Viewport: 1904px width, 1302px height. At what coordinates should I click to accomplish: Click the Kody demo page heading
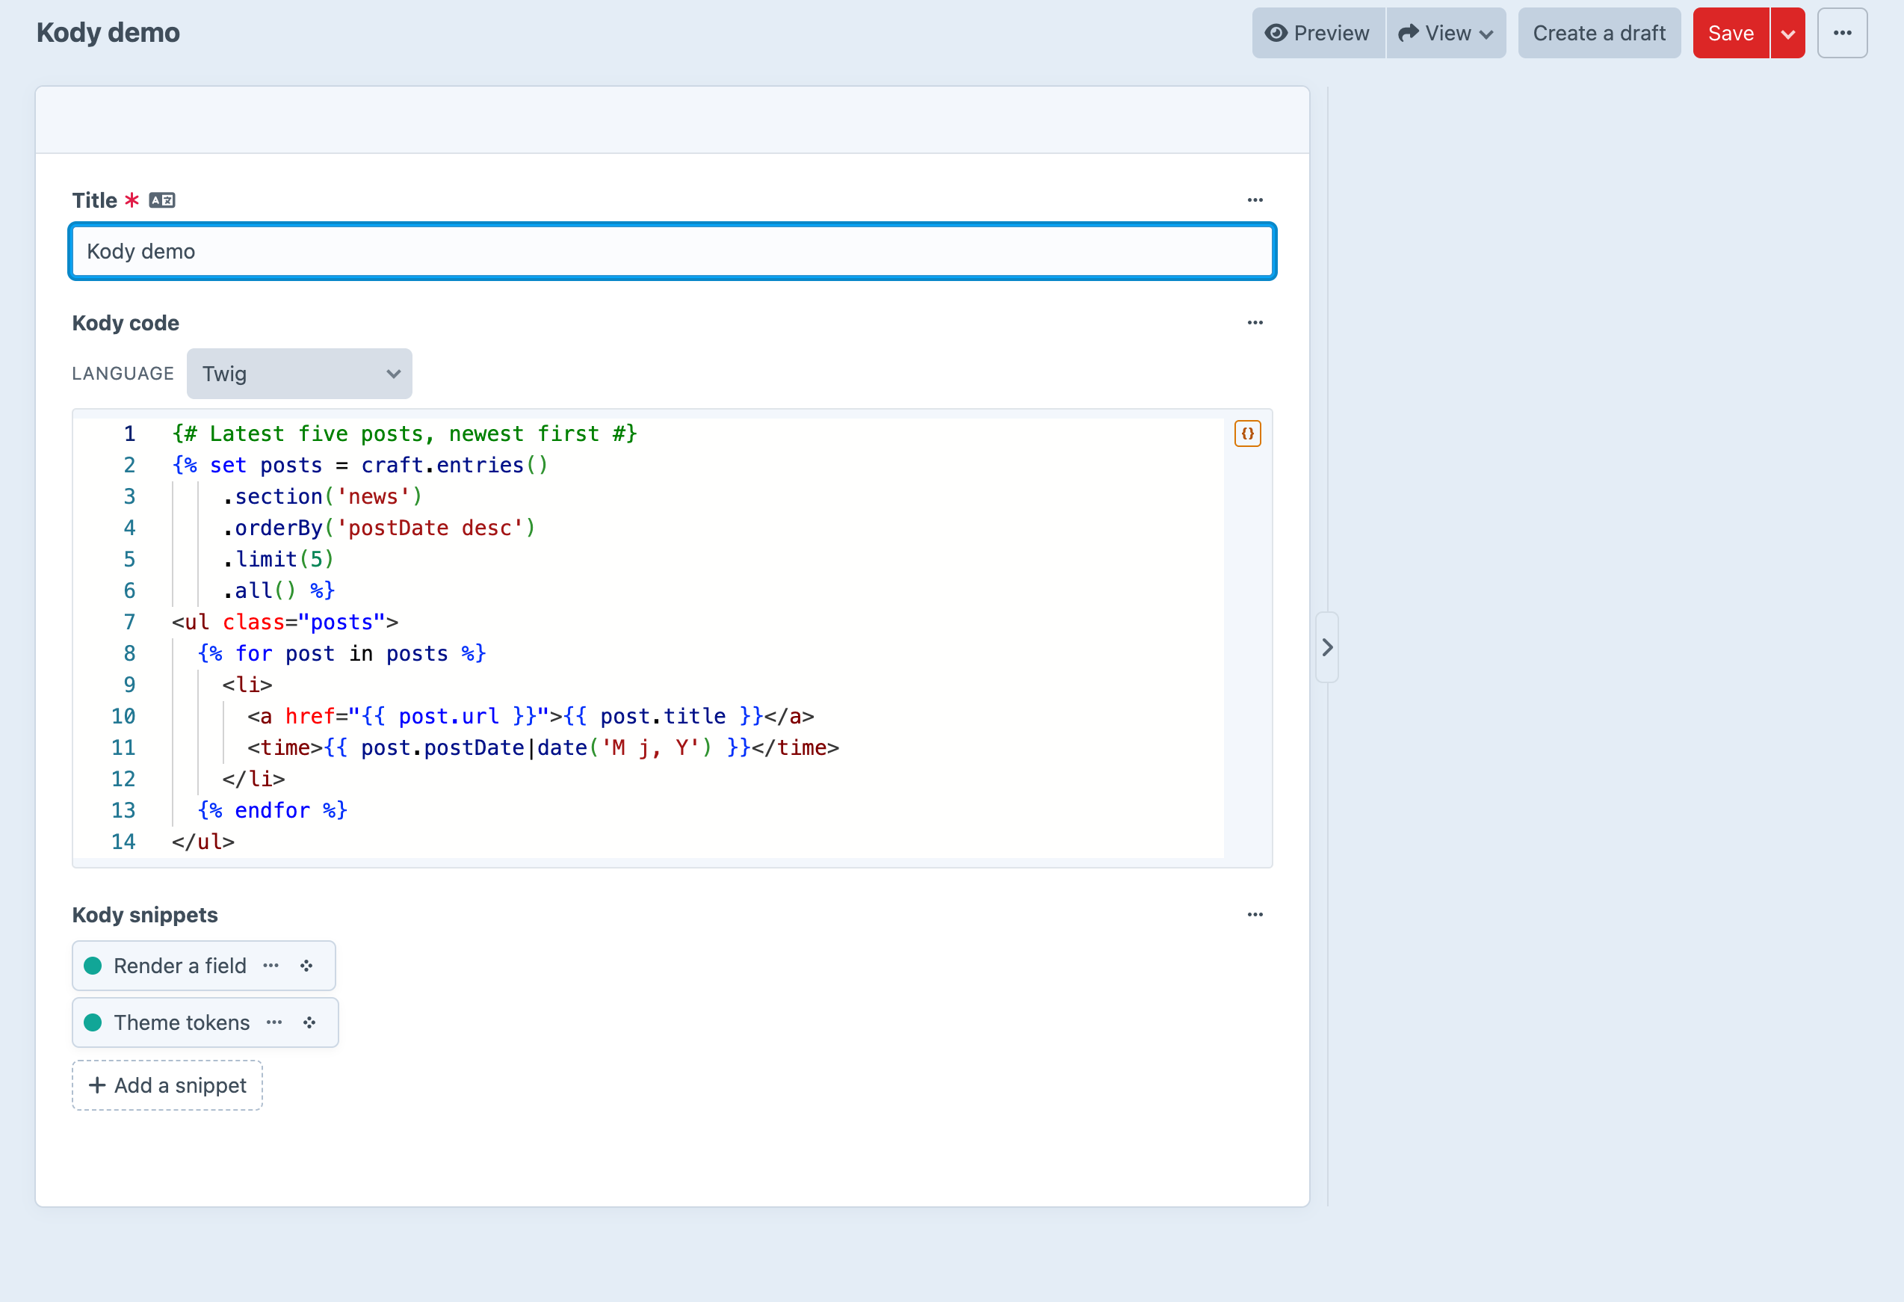coord(108,33)
